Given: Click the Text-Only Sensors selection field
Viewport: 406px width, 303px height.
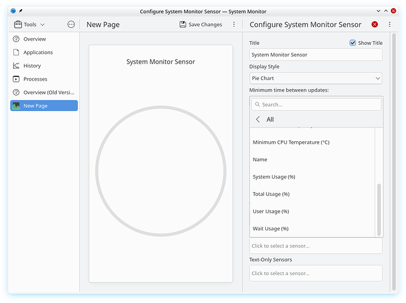Looking at the screenshot, I should (x=316, y=273).
